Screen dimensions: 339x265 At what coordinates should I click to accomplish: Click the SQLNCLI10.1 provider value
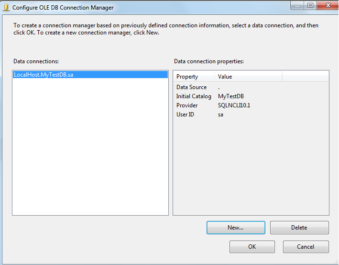coord(234,105)
